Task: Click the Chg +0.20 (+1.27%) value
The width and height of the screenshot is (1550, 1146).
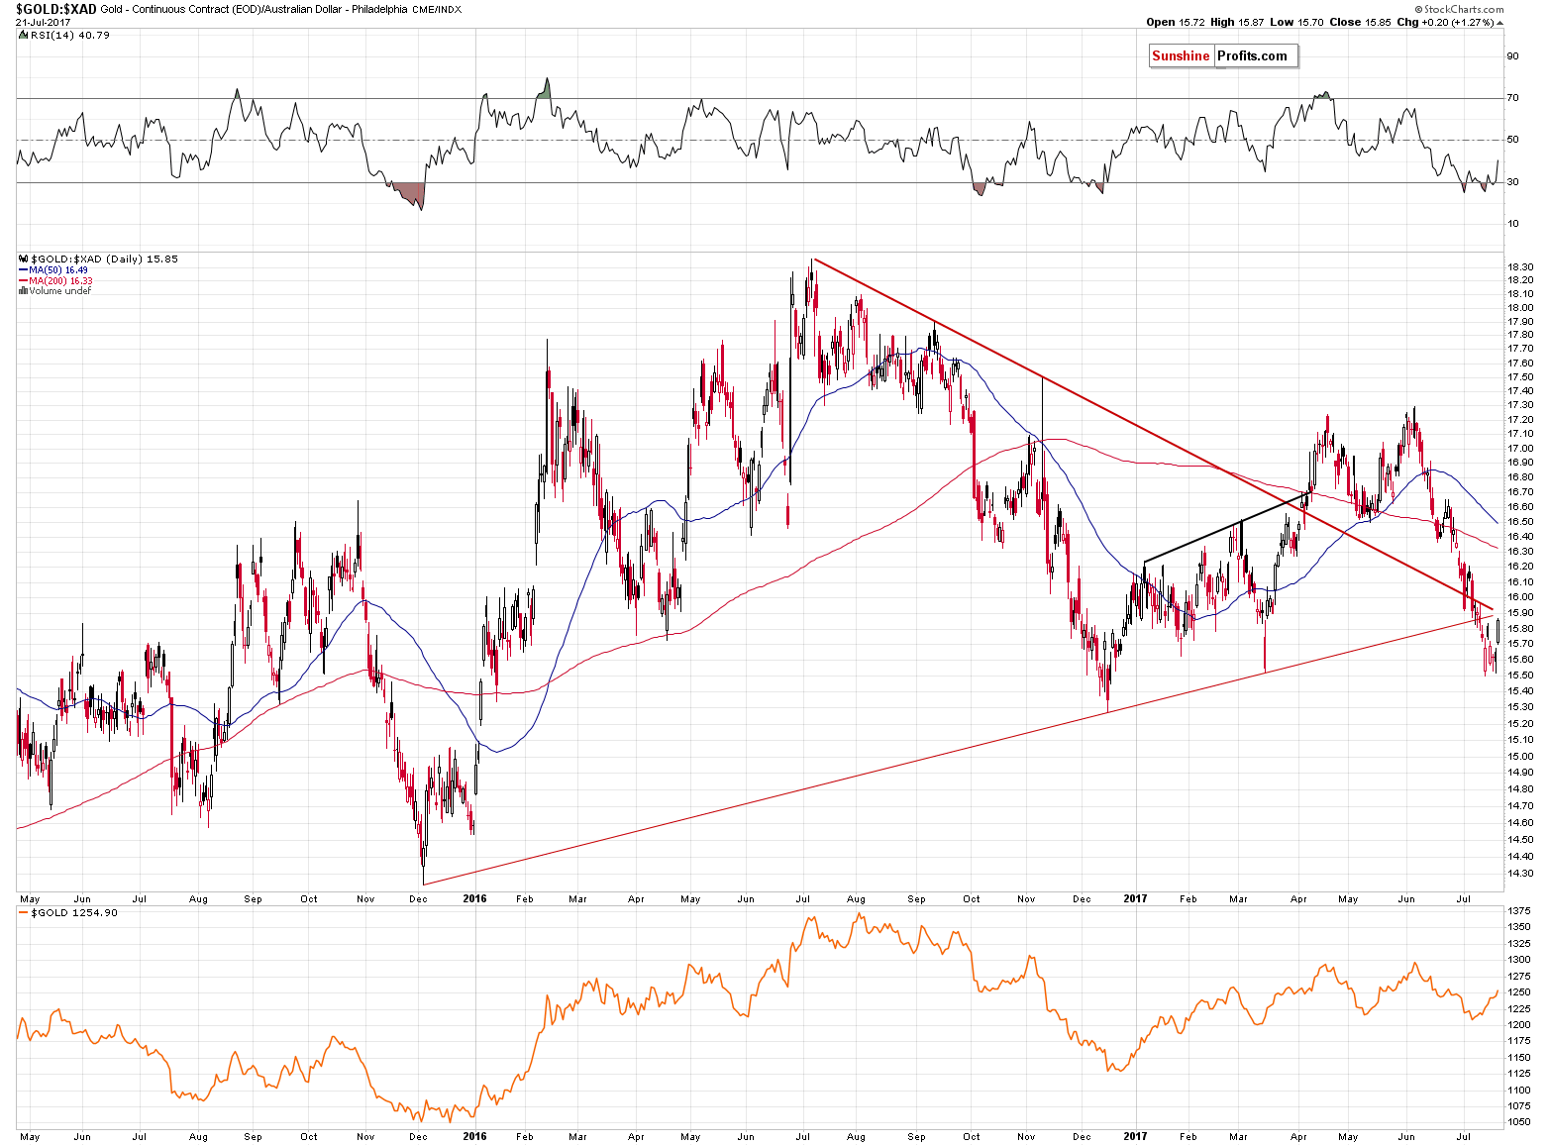Action: coord(1444,22)
